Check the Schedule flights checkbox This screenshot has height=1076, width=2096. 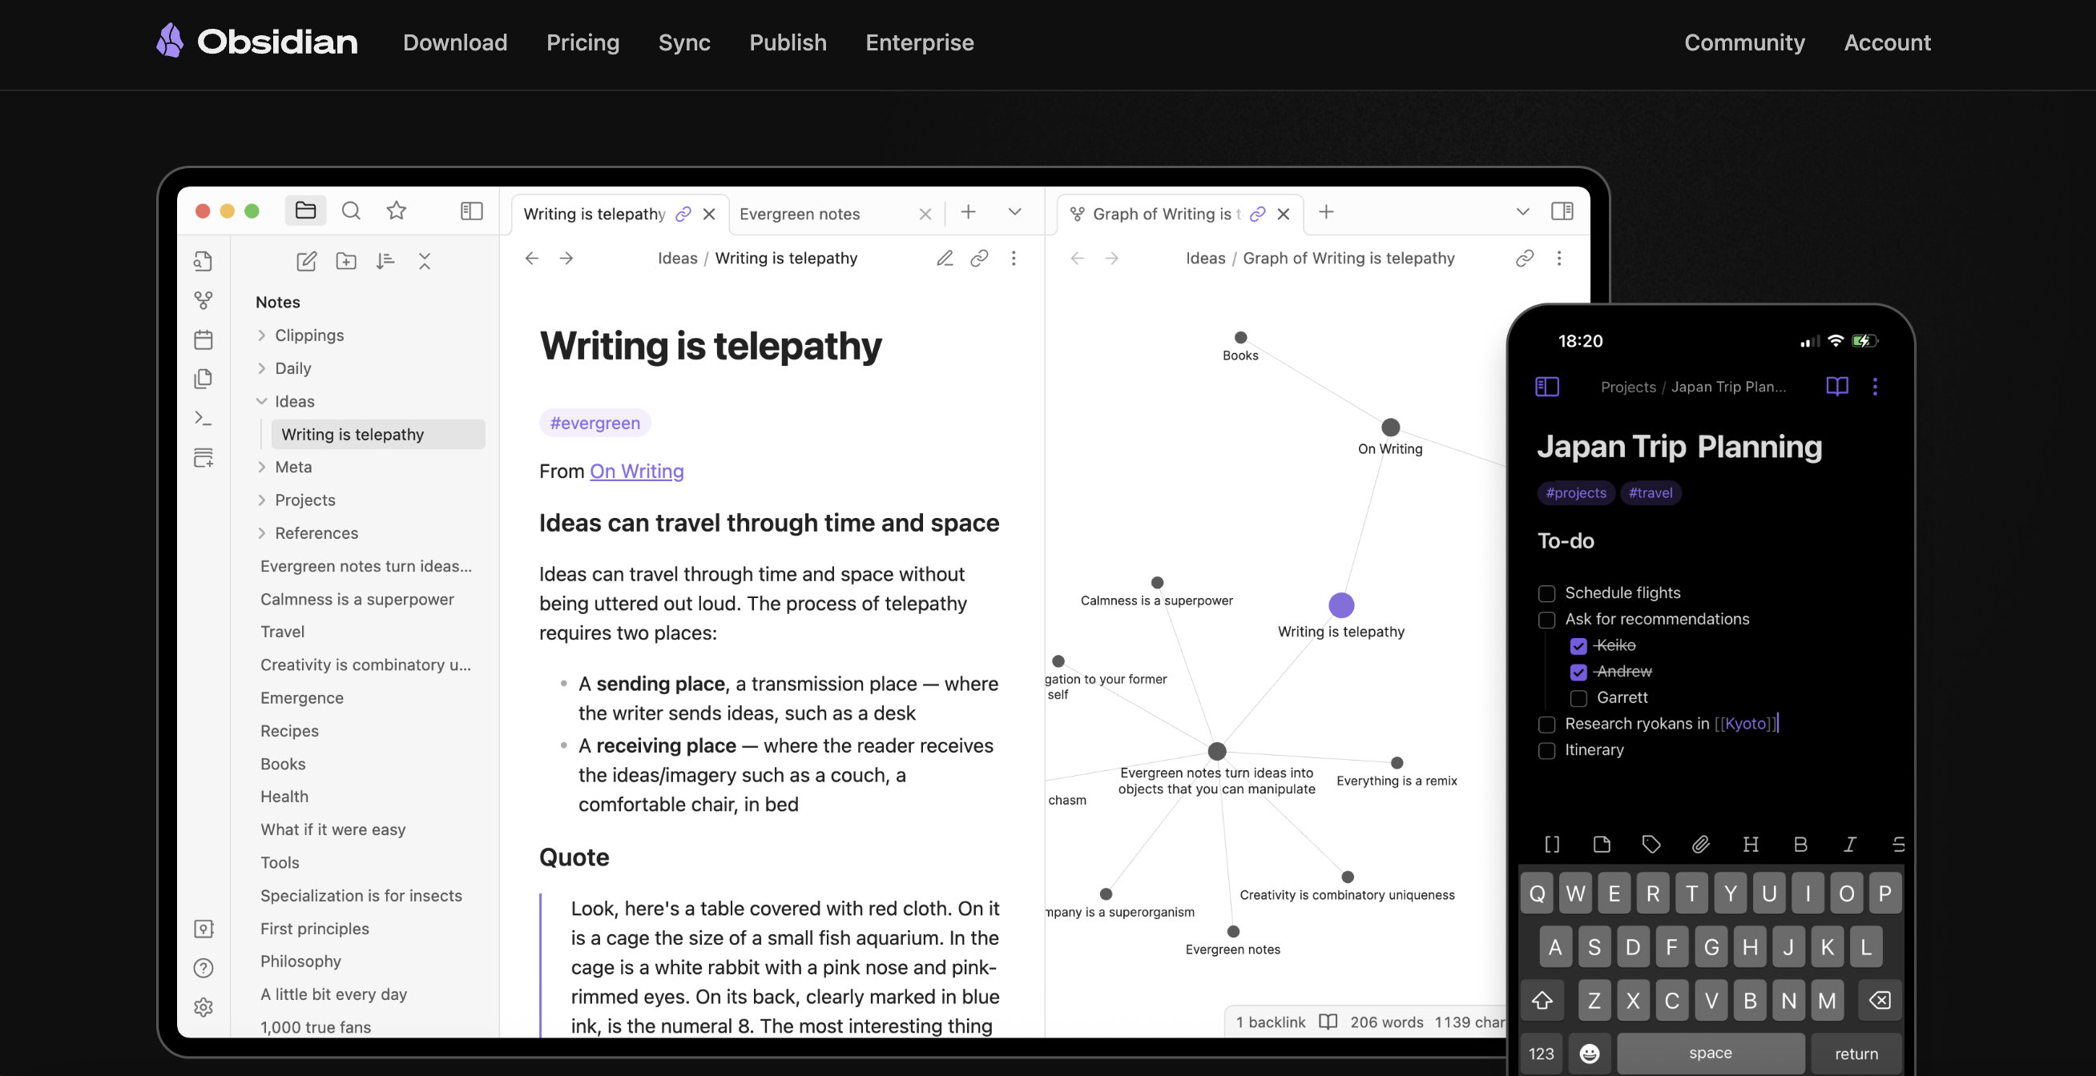pyautogui.click(x=1546, y=594)
